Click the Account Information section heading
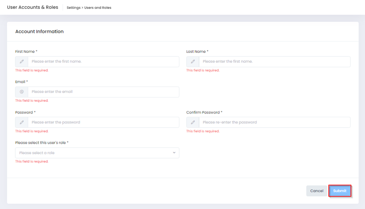The image size is (365, 209). (x=39, y=31)
